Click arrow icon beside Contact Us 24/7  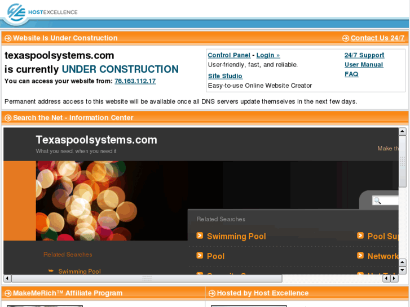pos(345,38)
